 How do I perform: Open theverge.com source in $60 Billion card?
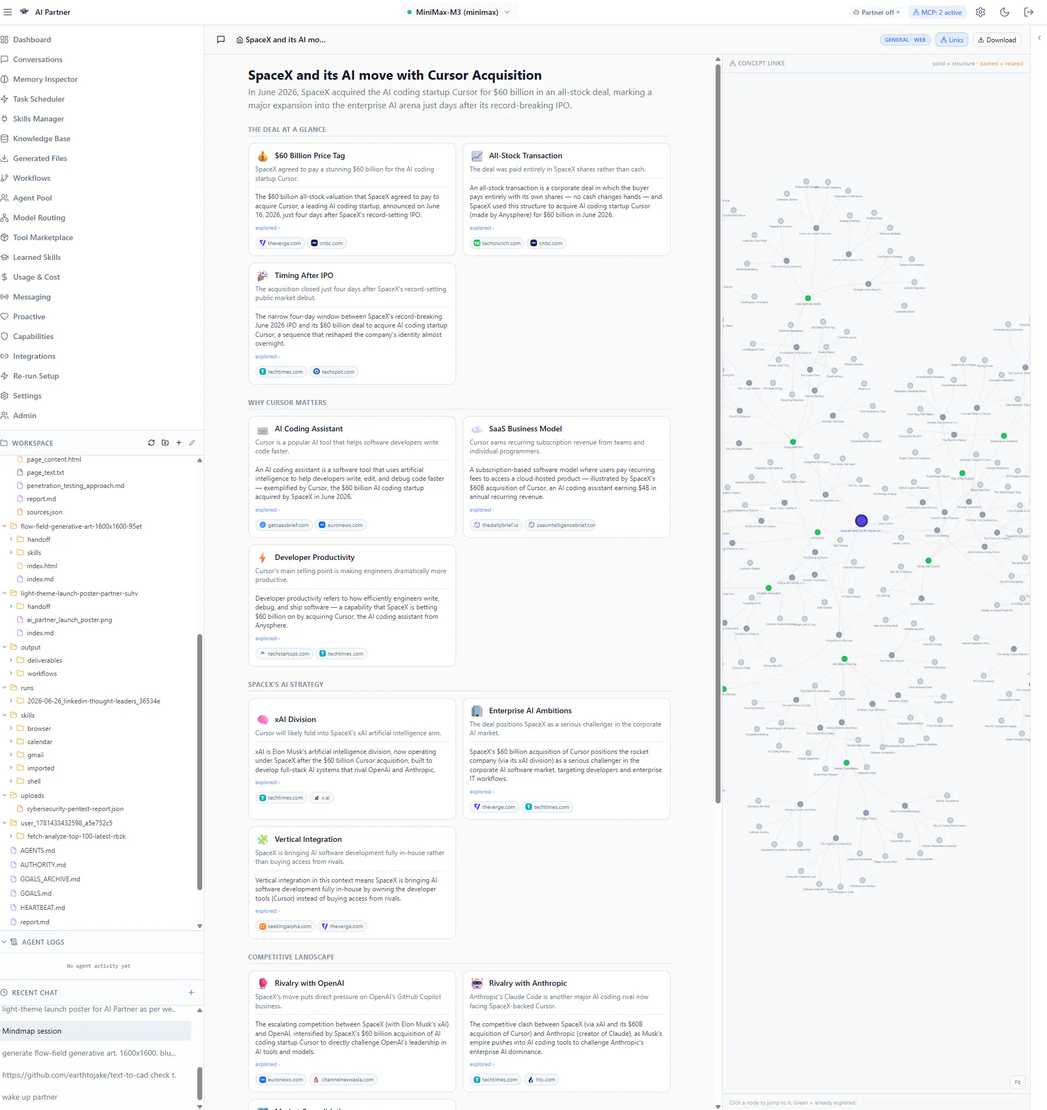click(280, 243)
